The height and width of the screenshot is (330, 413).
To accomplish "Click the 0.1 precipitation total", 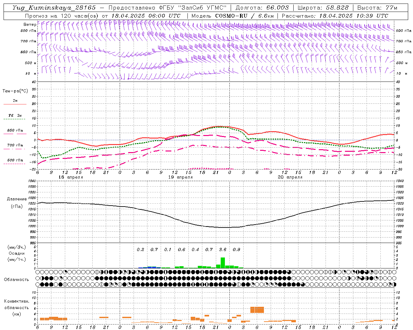I will (x=168, y=249).
